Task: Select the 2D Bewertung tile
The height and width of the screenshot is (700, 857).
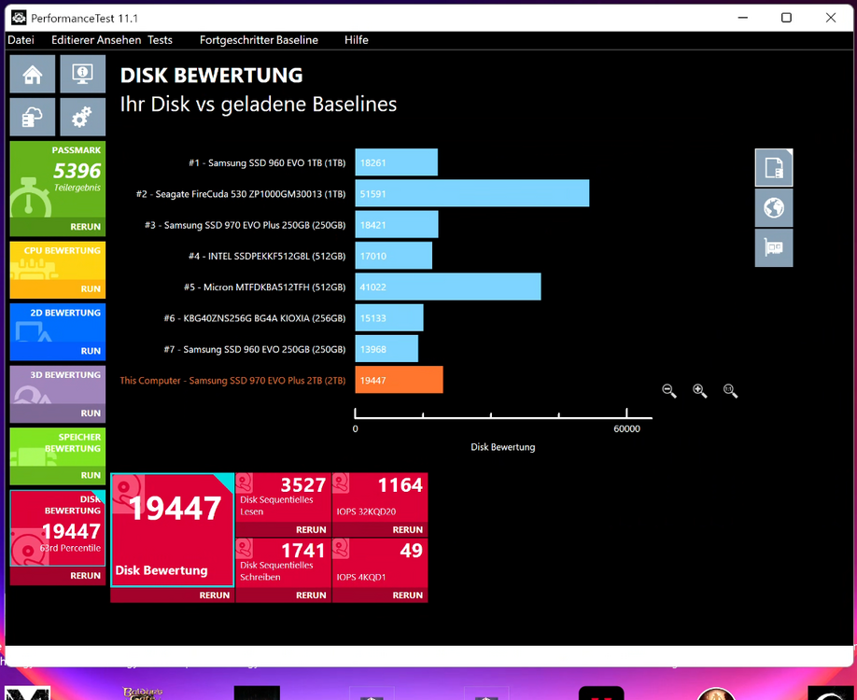Action: coord(57,324)
